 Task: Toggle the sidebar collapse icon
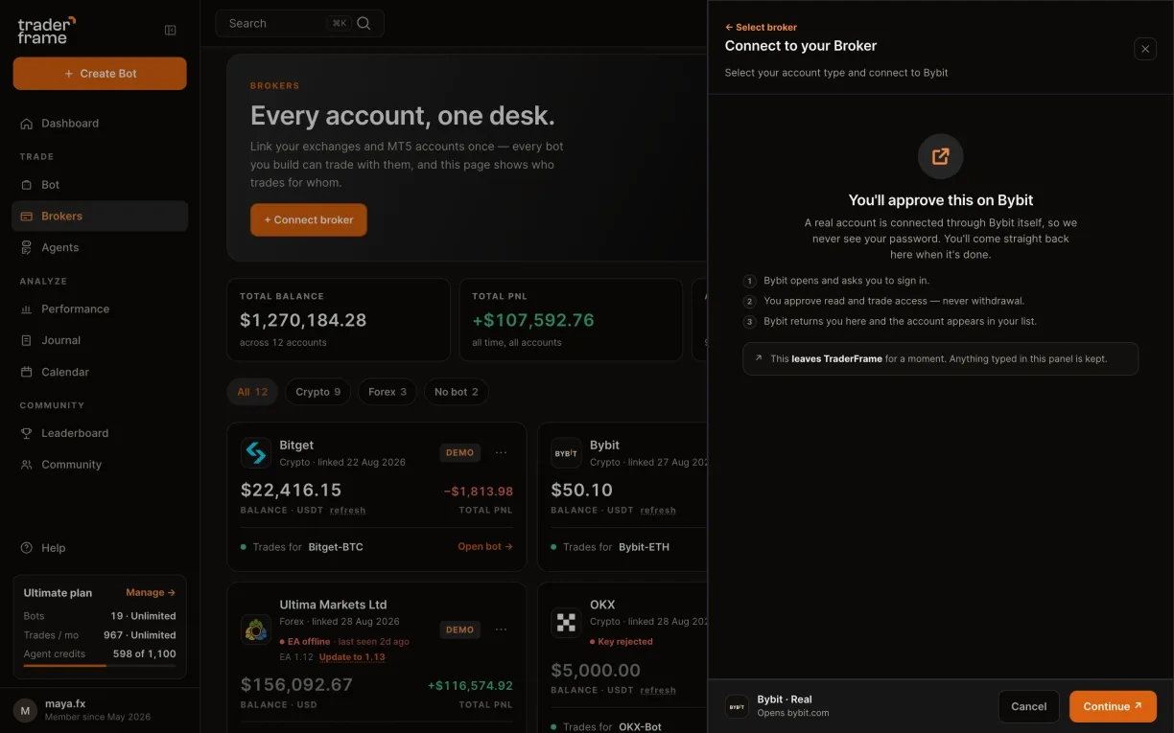171,31
